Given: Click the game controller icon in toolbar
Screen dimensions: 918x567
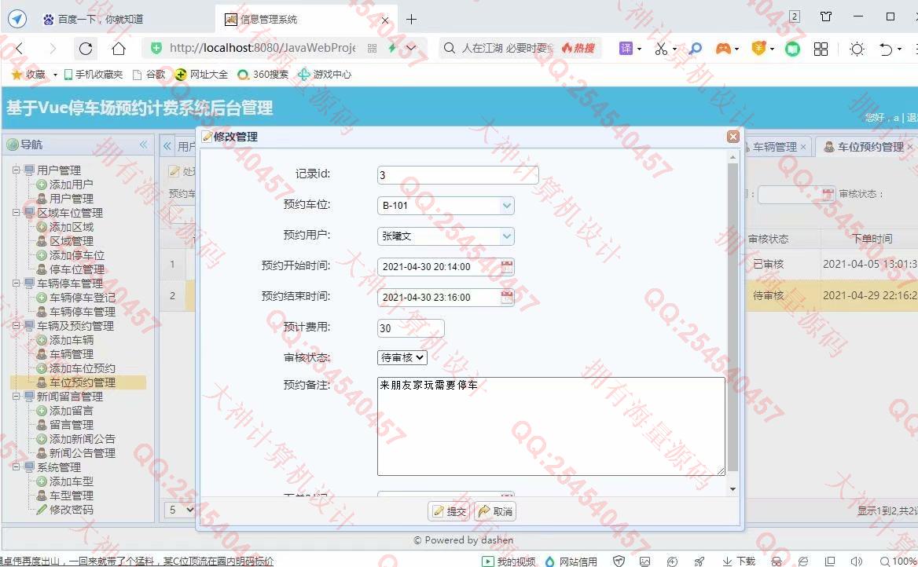Looking at the screenshot, I should pyautogui.click(x=723, y=49).
